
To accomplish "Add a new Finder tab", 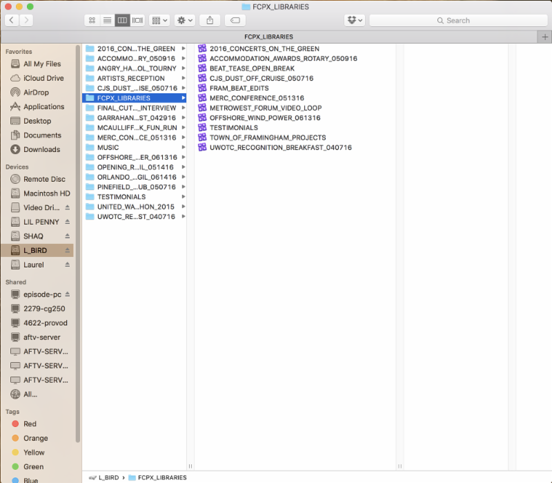I will tap(545, 37).
